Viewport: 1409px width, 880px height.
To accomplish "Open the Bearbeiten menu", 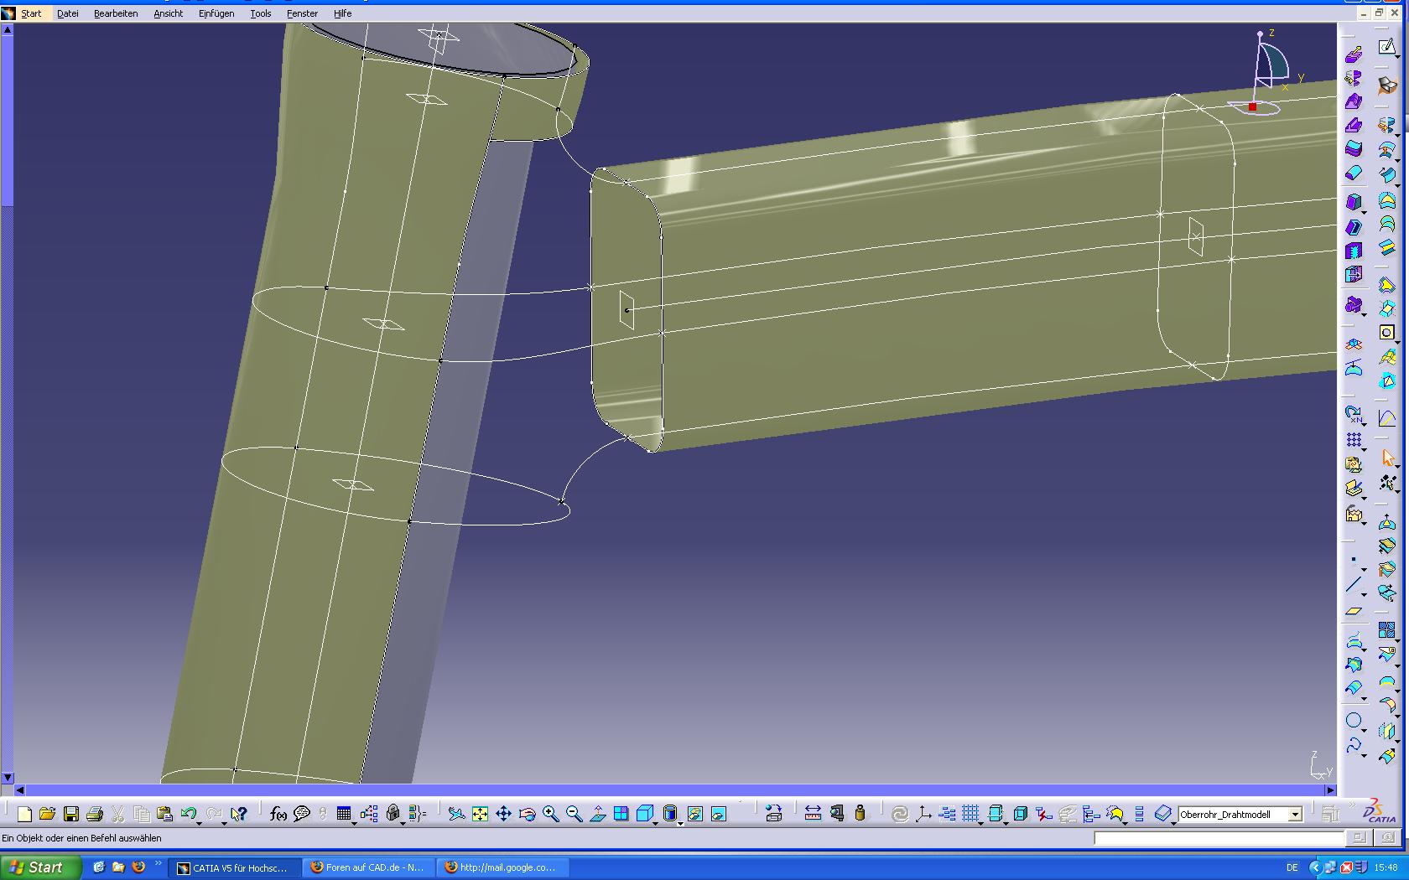I will click(116, 13).
